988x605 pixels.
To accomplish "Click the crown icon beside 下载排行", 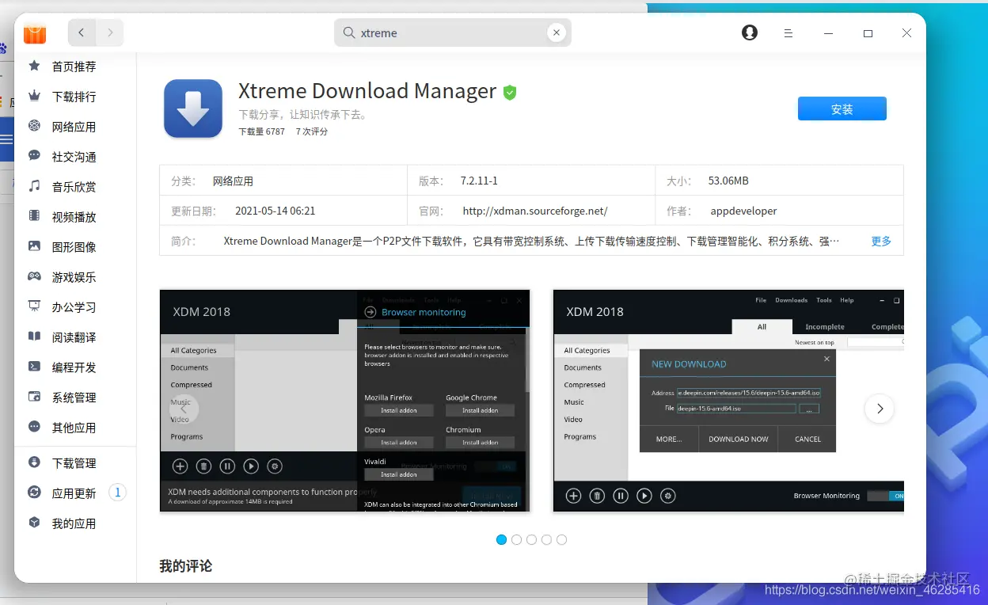I will (34, 96).
